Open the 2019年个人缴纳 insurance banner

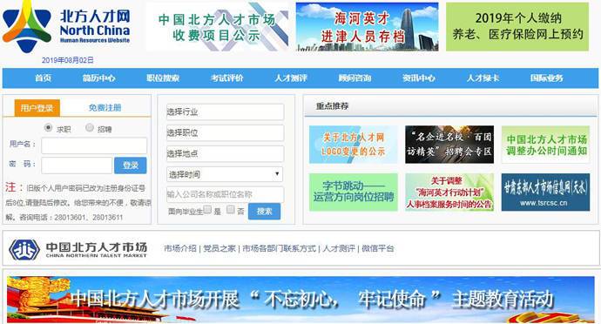click(517, 27)
